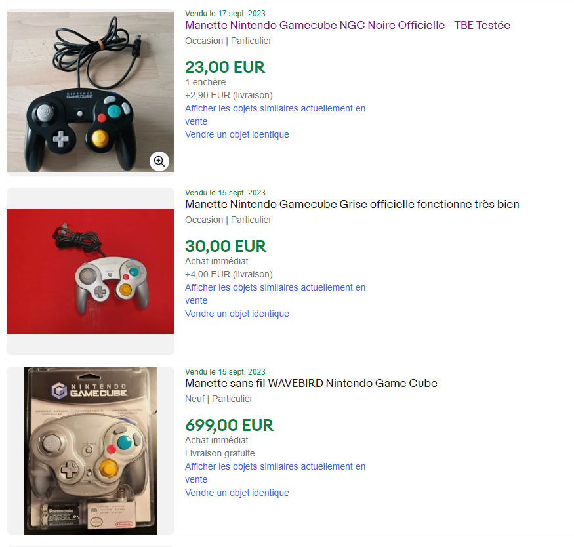Open the grey controller photo on red background
The image size is (574, 547).
pyautogui.click(x=91, y=272)
